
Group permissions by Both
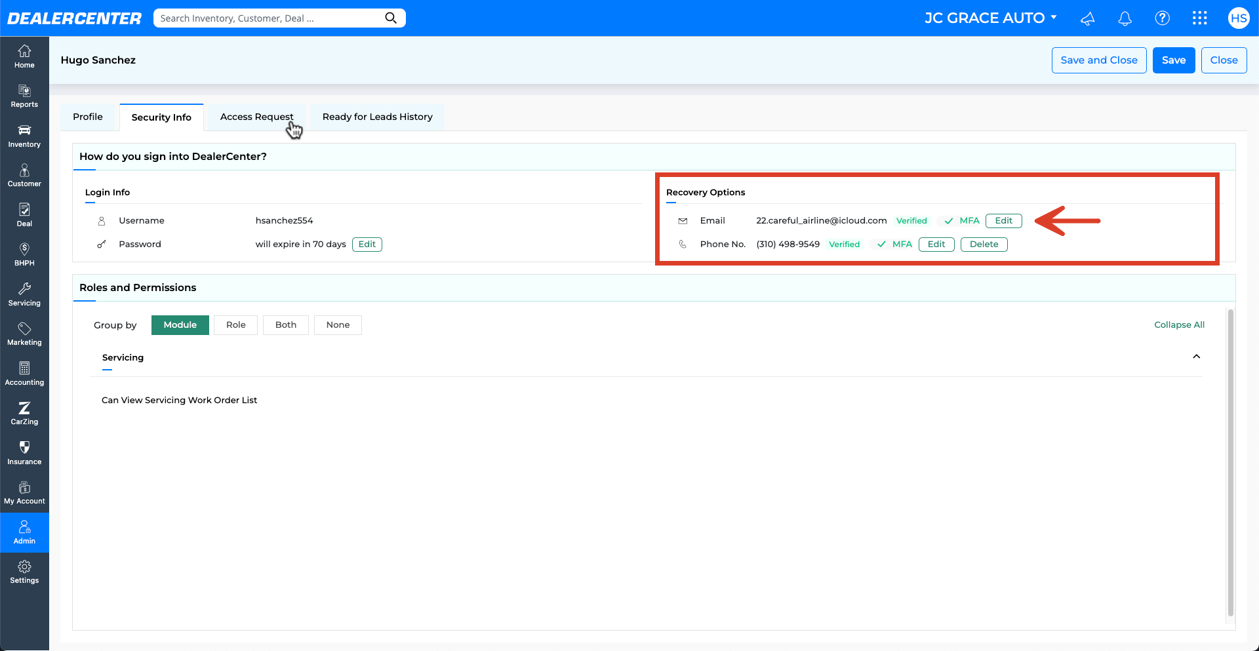tap(286, 325)
